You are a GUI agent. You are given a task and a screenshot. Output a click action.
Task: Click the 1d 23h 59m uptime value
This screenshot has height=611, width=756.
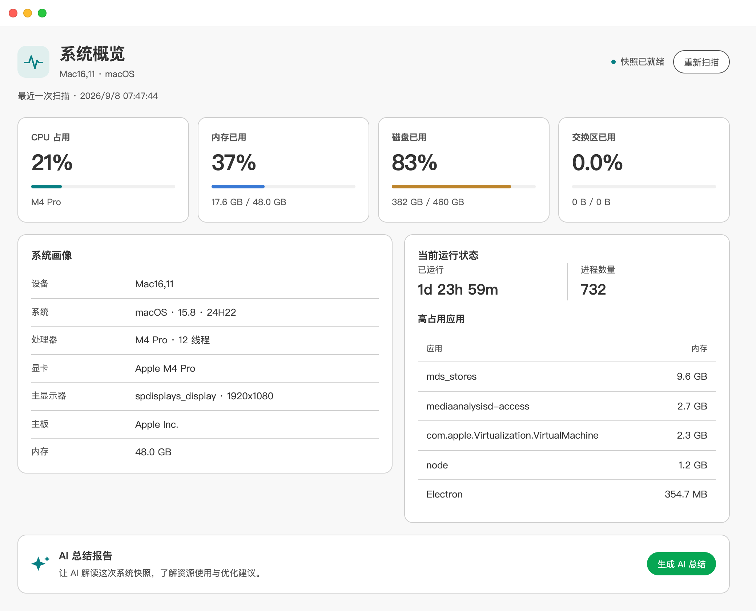click(x=458, y=289)
